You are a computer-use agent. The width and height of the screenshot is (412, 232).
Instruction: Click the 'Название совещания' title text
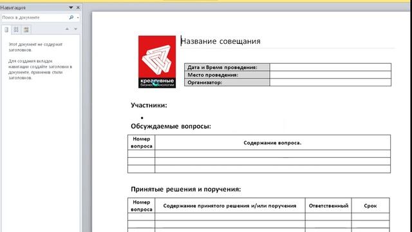coord(221,41)
